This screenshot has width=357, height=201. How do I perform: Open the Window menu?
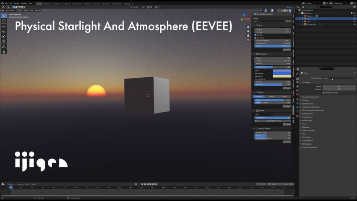(x=24, y=4)
